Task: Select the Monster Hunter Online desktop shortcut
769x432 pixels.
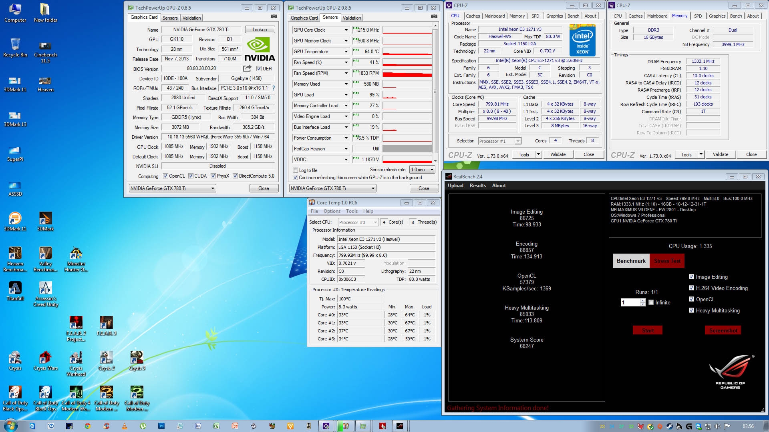Action: pyautogui.click(x=76, y=259)
